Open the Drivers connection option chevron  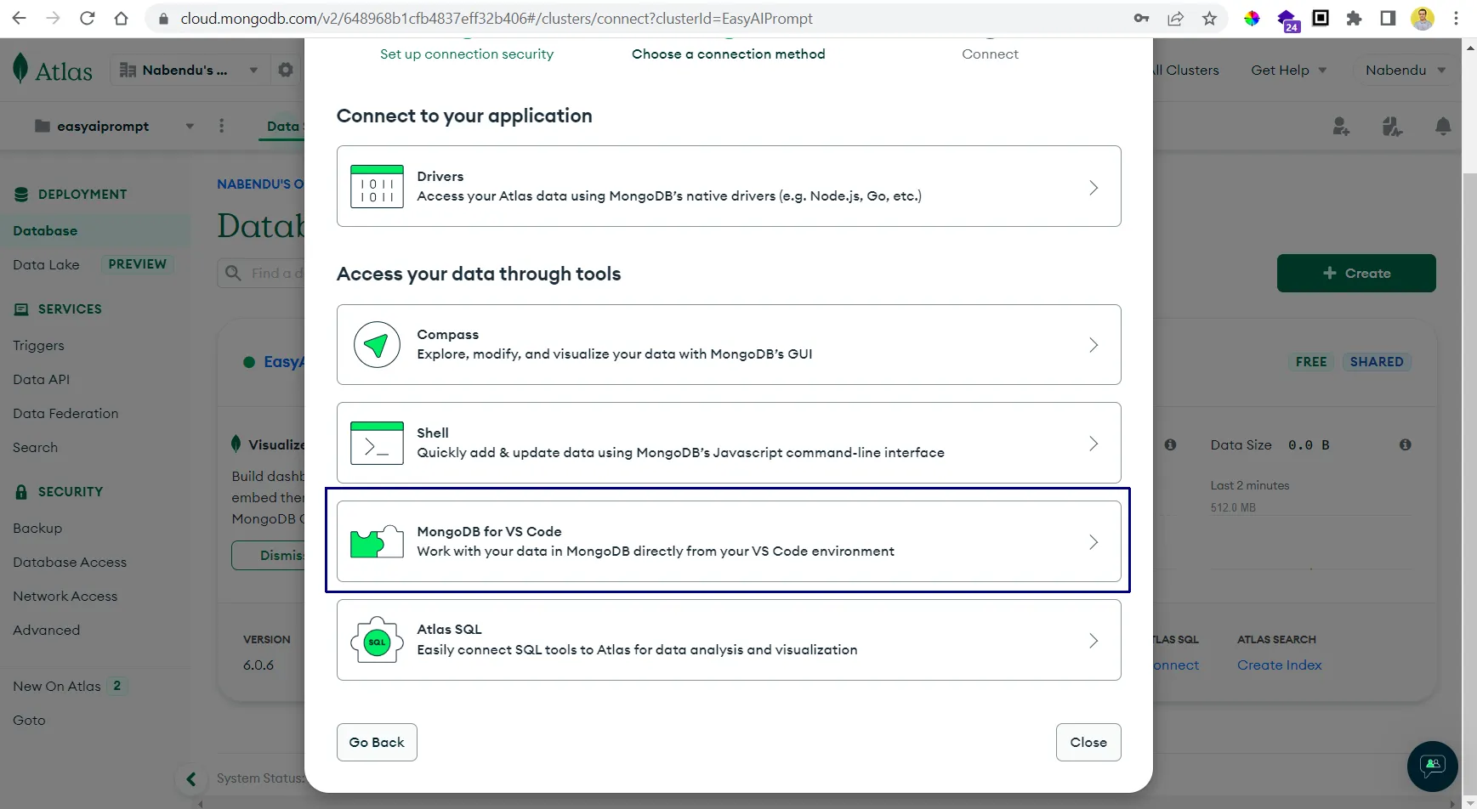pos(1094,187)
